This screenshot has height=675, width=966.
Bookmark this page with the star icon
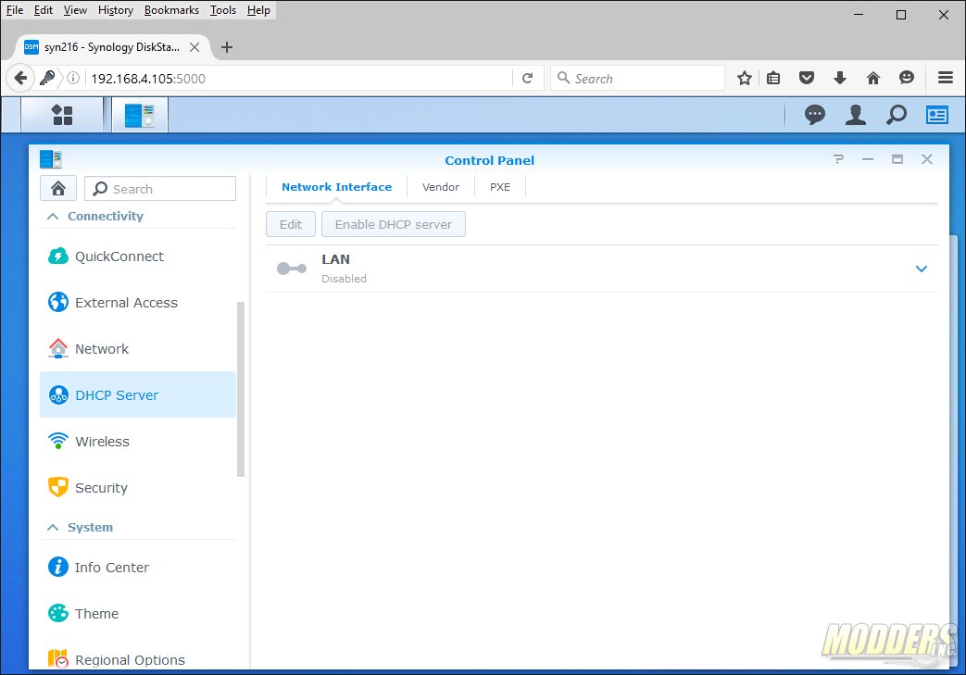pyautogui.click(x=745, y=78)
